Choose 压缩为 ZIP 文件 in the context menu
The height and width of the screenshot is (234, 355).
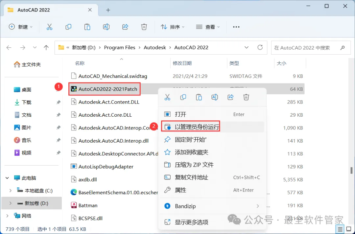(x=212, y=165)
